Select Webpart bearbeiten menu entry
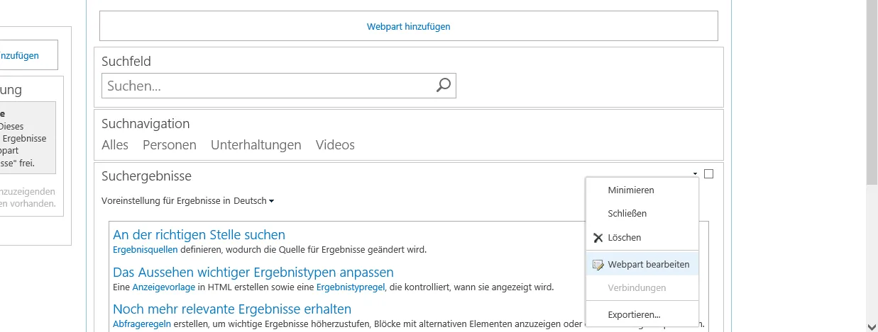878x332 pixels. coord(642,265)
